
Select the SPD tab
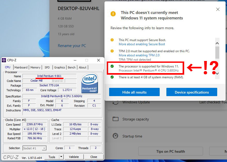pos(47,67)
